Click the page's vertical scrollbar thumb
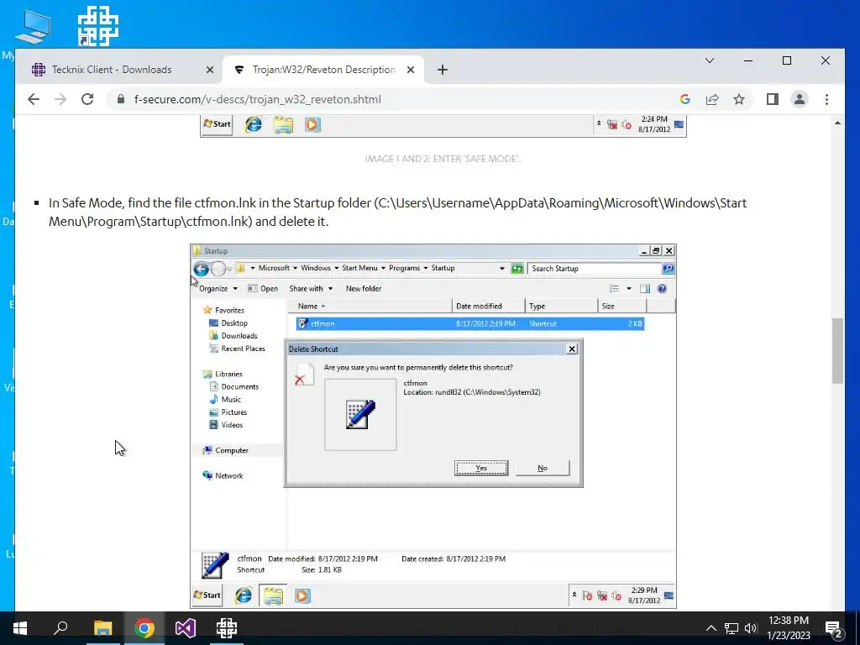Screen dimensions: 860x645 (x=837, y=351)
